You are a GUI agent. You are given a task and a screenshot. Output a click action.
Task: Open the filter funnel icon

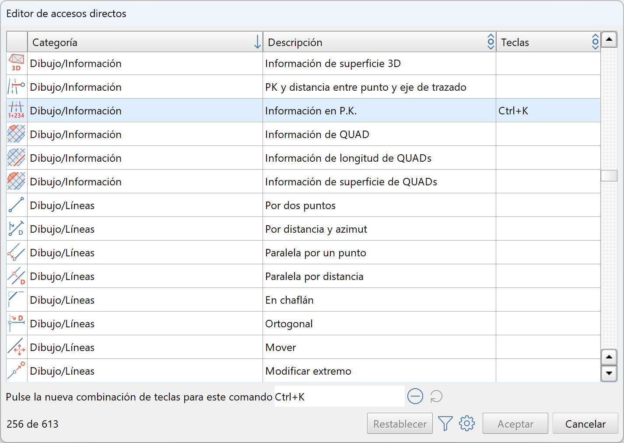pos(445,423)
